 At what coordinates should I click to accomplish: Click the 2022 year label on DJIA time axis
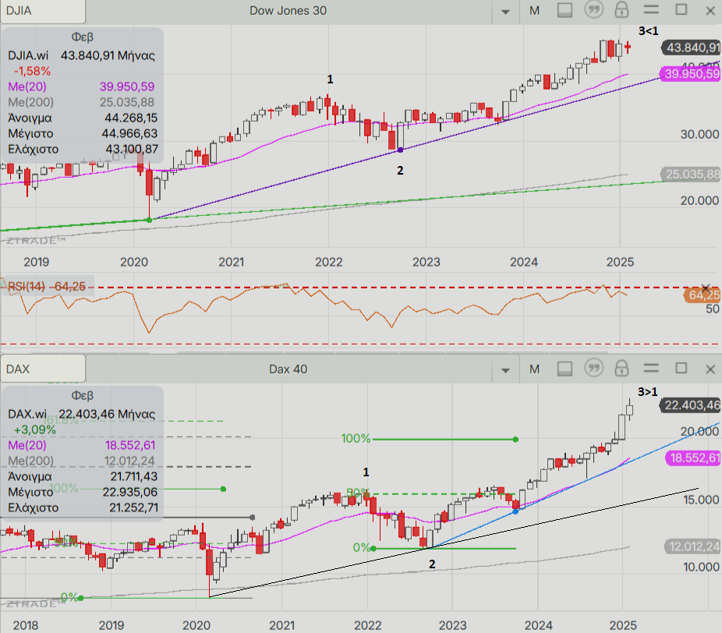(x=328, y=263)
